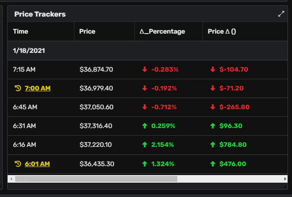Select the $-265.80 price change value
Image resolution: width=292 pixels, height=197 pixels.
point(234,107)
